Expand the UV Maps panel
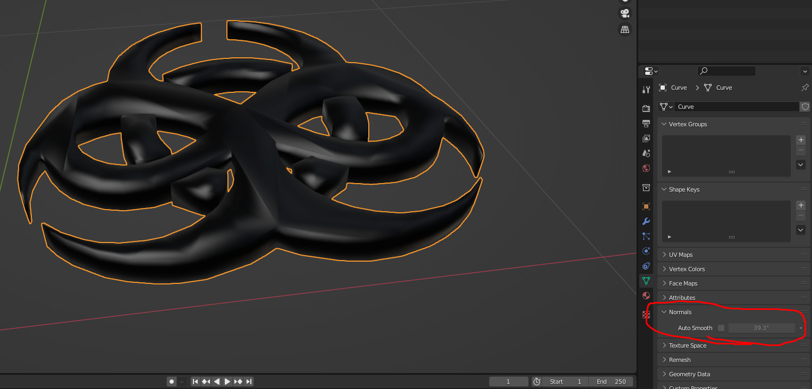 coord(681,255)
